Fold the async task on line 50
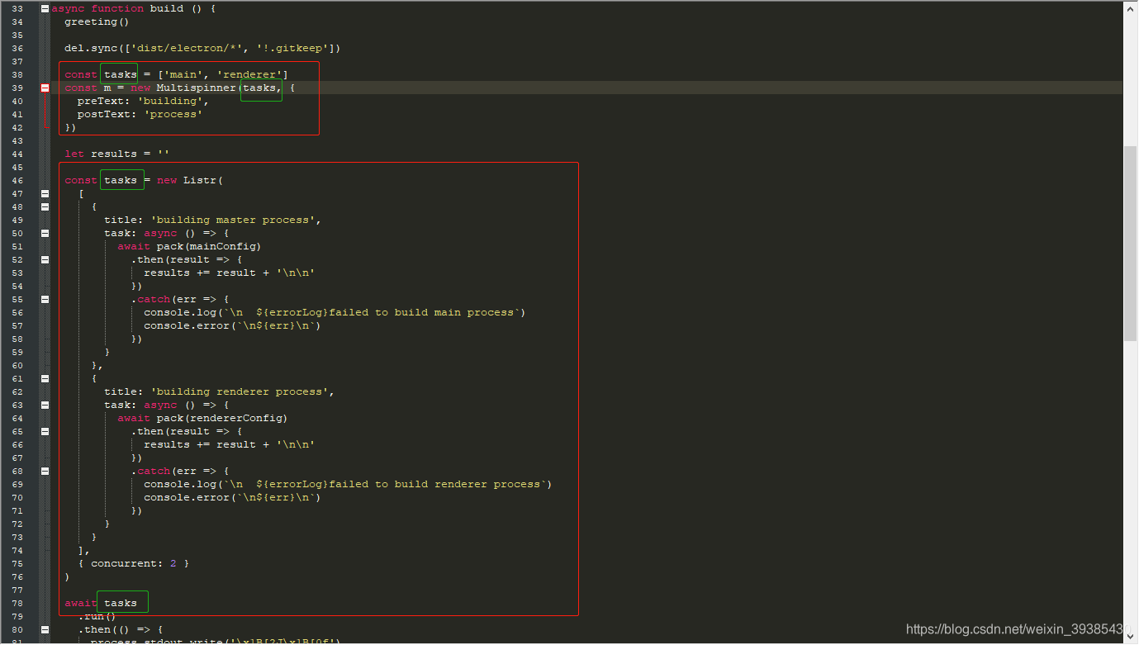1139x645 pixels. tap(45, 233)
